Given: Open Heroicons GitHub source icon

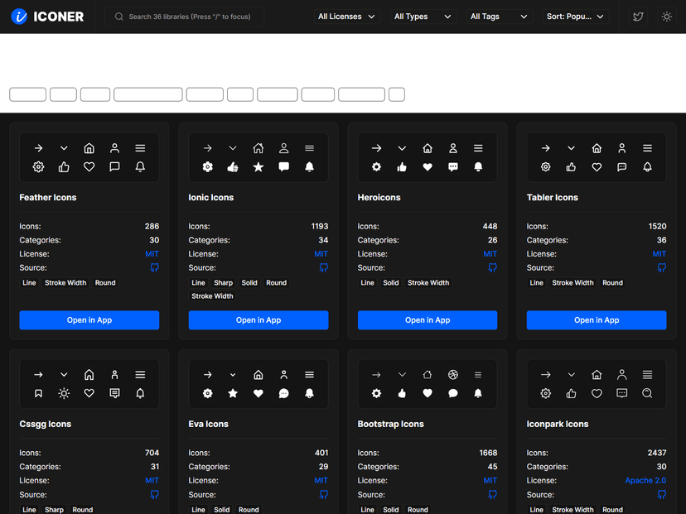Looking at the screenshot, I should coord(493,267).
